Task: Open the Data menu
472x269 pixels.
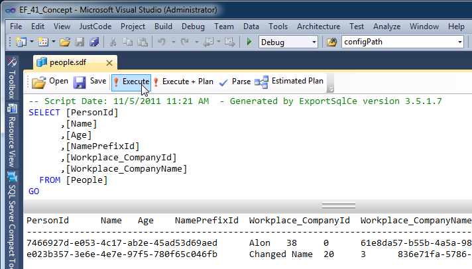Action: 251,27
